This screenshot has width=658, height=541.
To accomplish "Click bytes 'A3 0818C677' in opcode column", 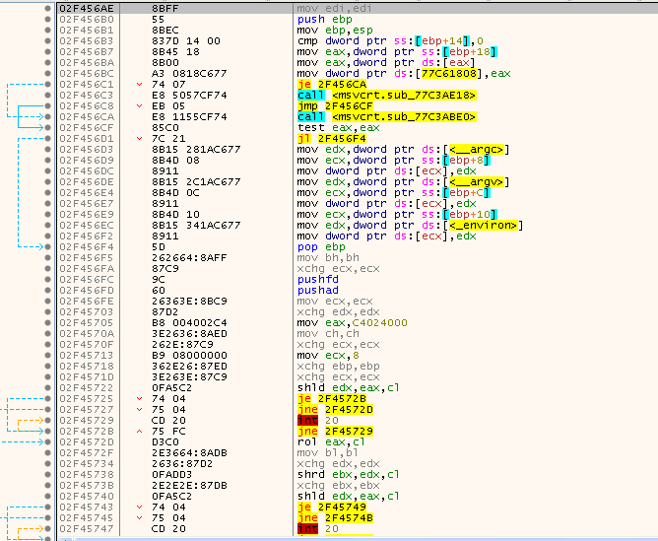I will point(189,74).
